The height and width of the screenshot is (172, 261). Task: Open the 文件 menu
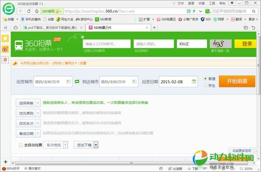coord(181,3)
